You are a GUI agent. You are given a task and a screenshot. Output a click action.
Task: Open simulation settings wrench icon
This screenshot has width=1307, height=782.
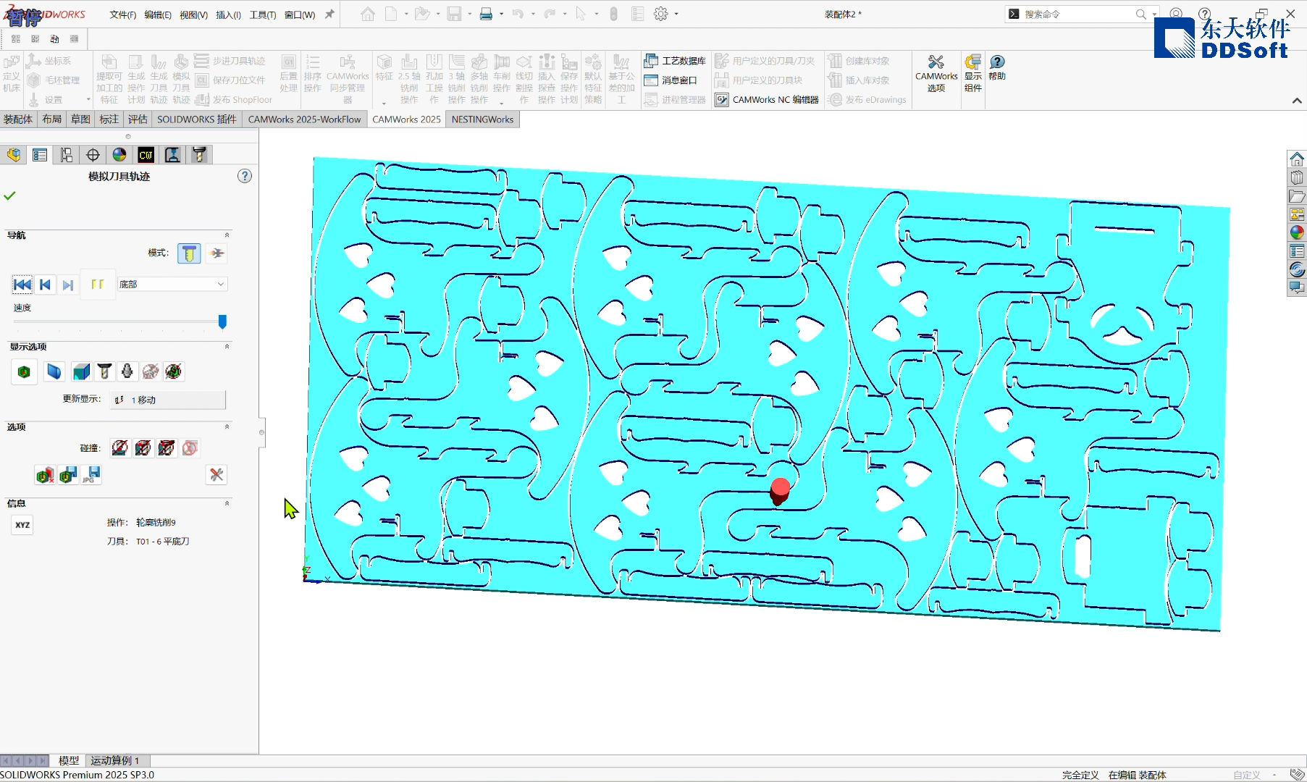click(x=217, y=475)
